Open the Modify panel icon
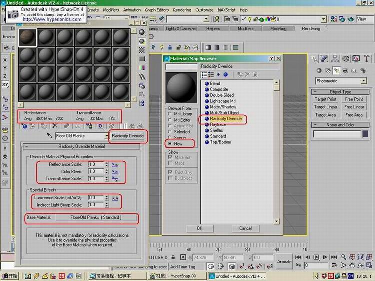375x281 pixels. (x=324, y=59)
